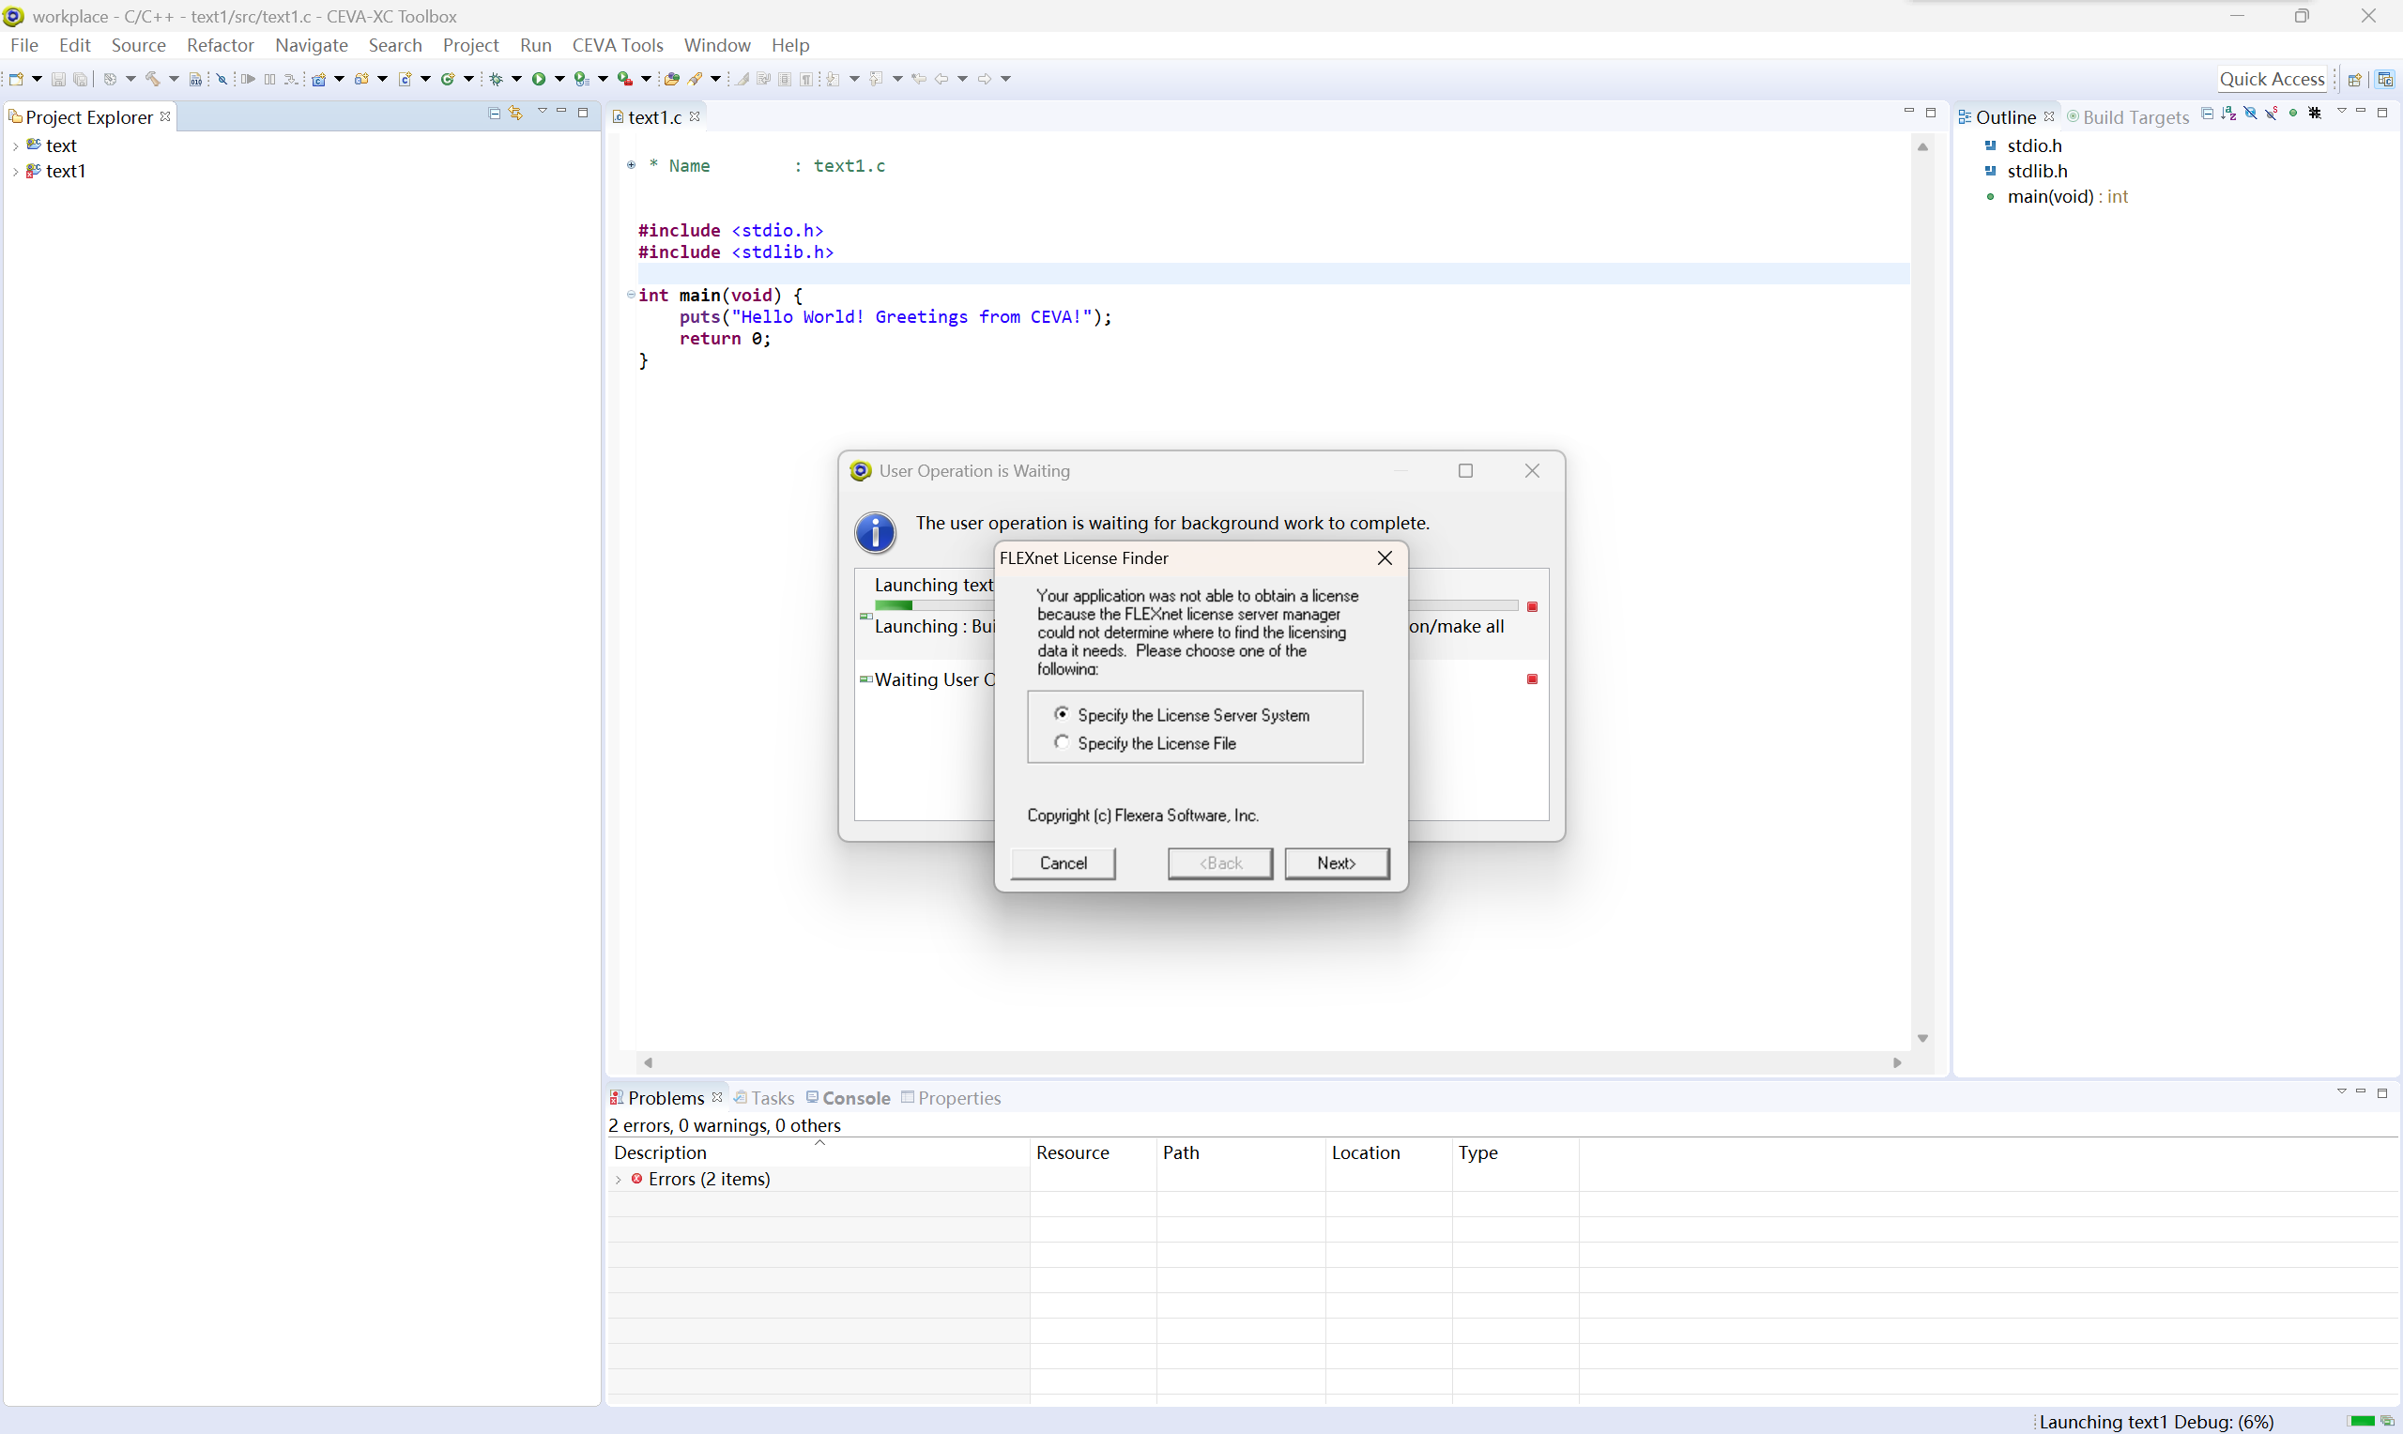This screenshot has height=1434, width=2403.
Task: Open the File menu
Action: pos(24,45)
